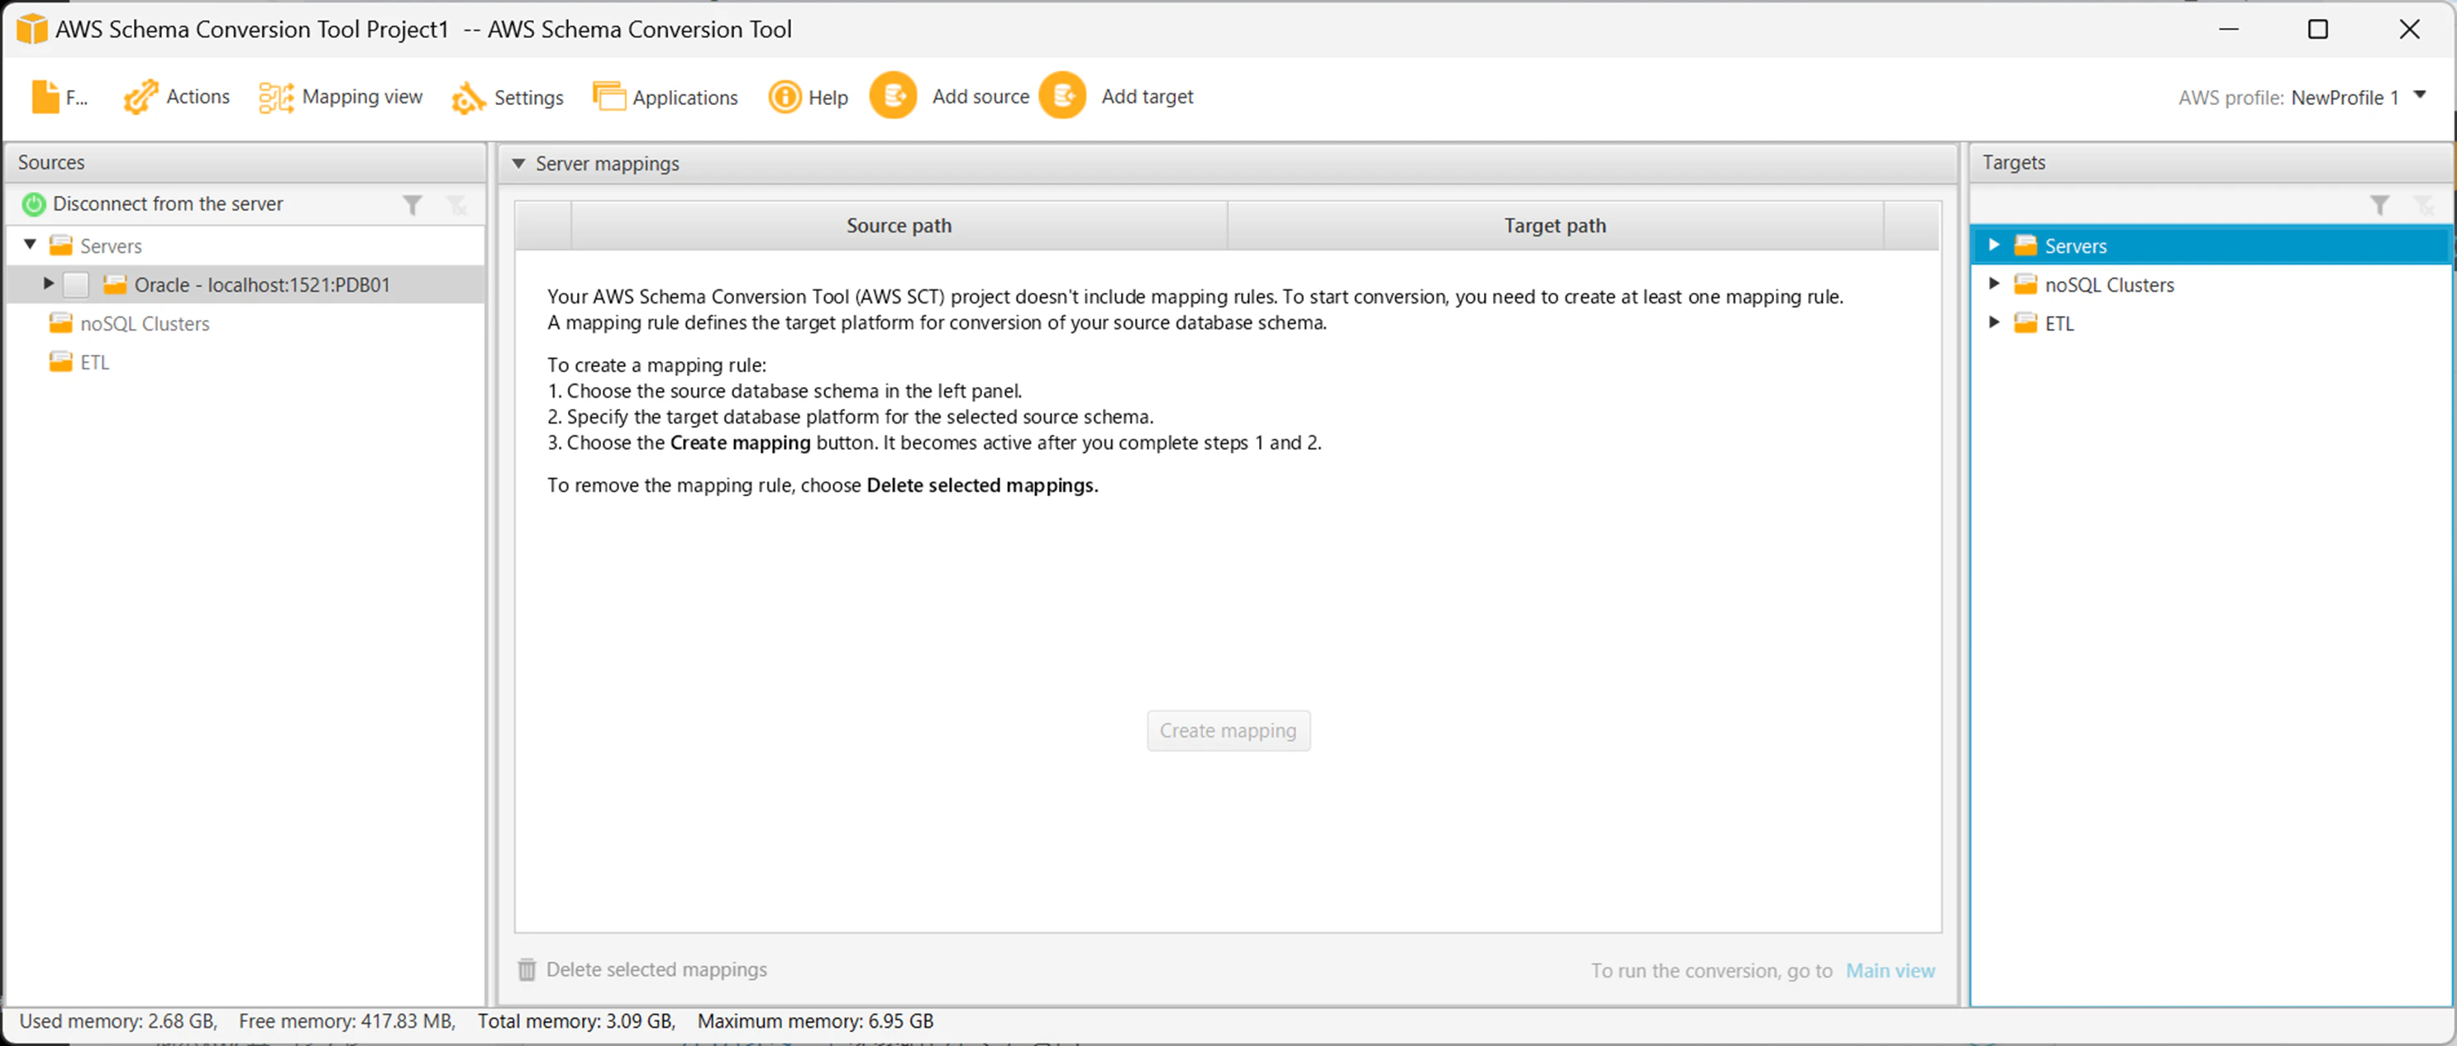This screenshot has width=2457, height=1046.
Task: Select ETL in the Targets tree
Action: (2059, 324)
